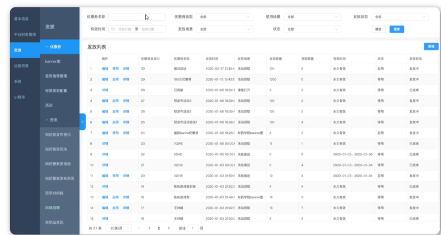Open 标签类型配置 submenu item
Screen dimensions: 441x235
click(60, 91)
